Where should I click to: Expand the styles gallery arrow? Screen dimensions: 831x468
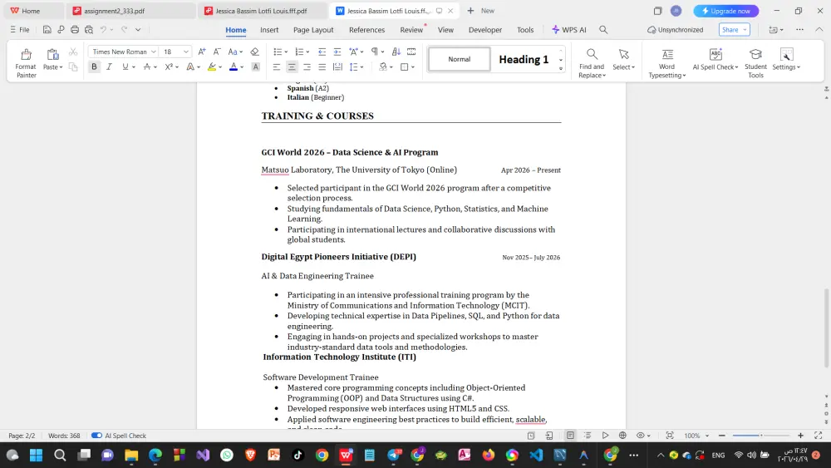coord(561,68)
